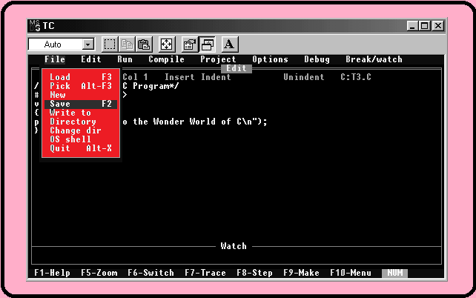Open the Font settings 'A' icon

click(230, 44)
